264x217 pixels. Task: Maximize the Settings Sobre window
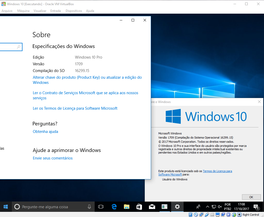(133, 20)
